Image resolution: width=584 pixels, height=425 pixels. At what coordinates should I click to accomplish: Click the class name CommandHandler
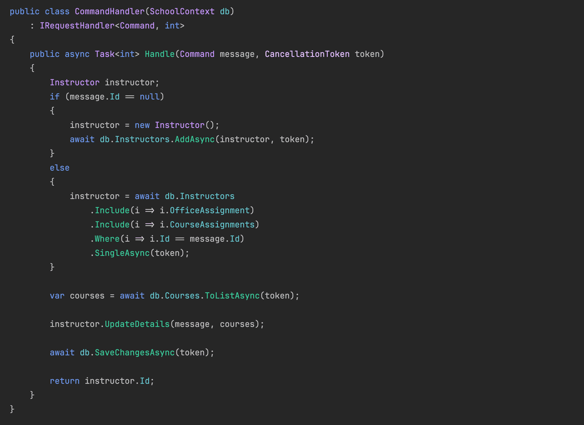[109, 11]
